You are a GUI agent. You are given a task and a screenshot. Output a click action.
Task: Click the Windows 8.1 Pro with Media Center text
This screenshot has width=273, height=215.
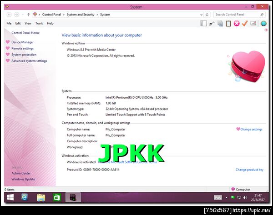91,50
